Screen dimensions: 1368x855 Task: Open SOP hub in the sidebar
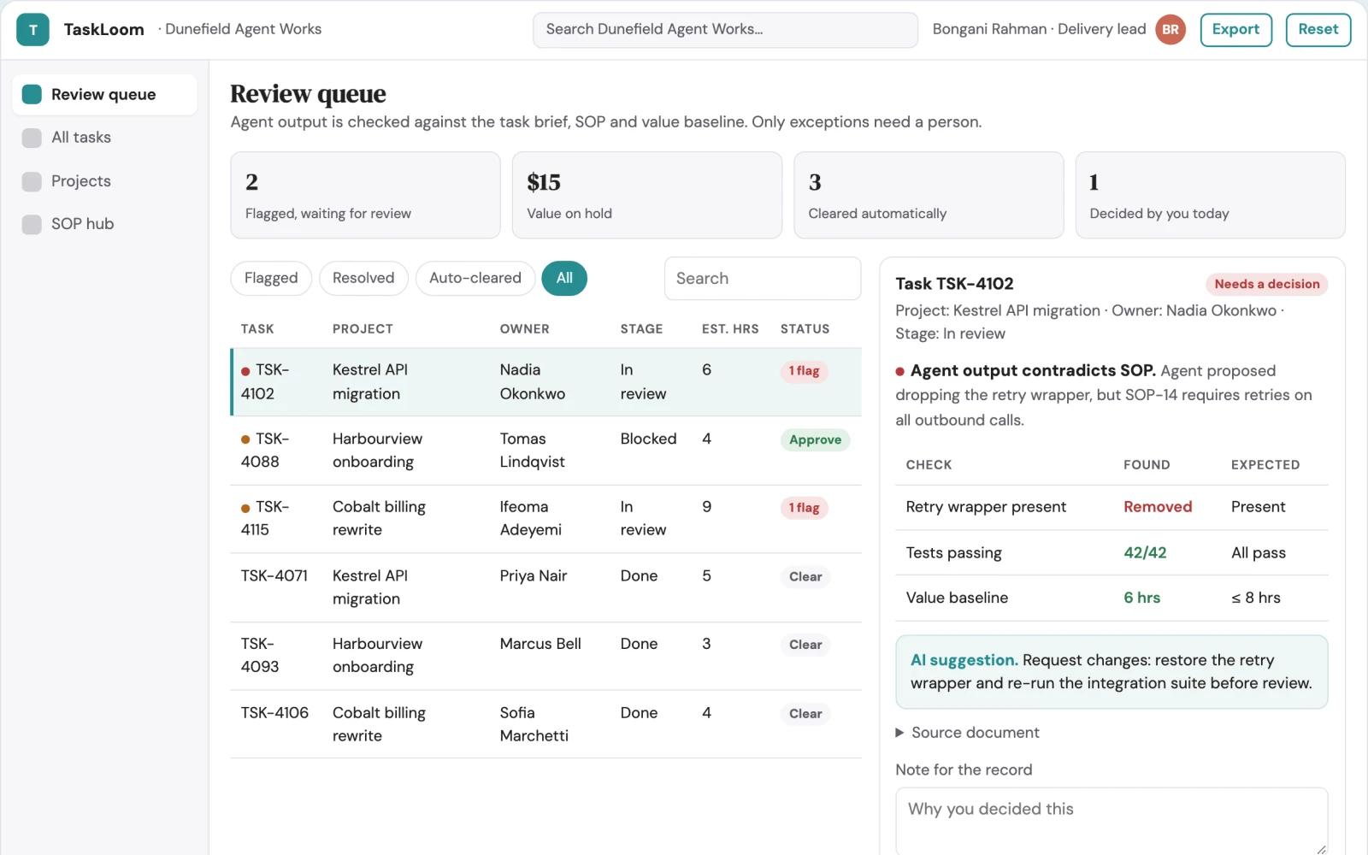point(104,224)
